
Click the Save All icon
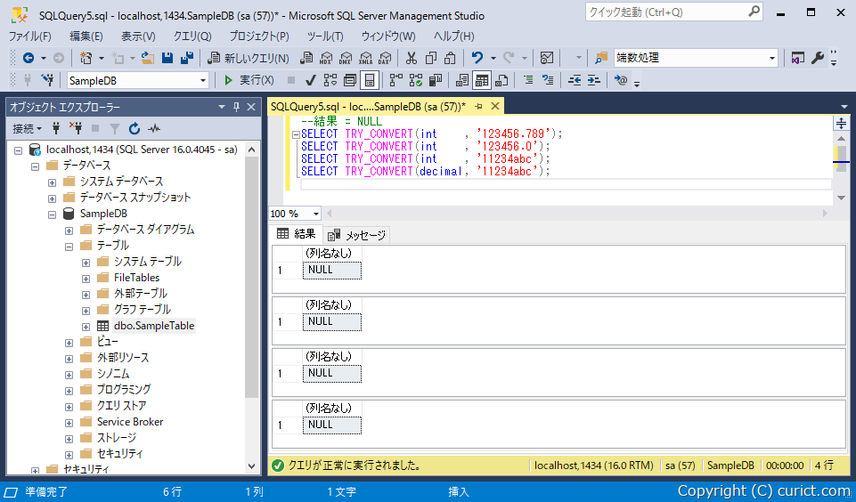[x=187, y=58]
